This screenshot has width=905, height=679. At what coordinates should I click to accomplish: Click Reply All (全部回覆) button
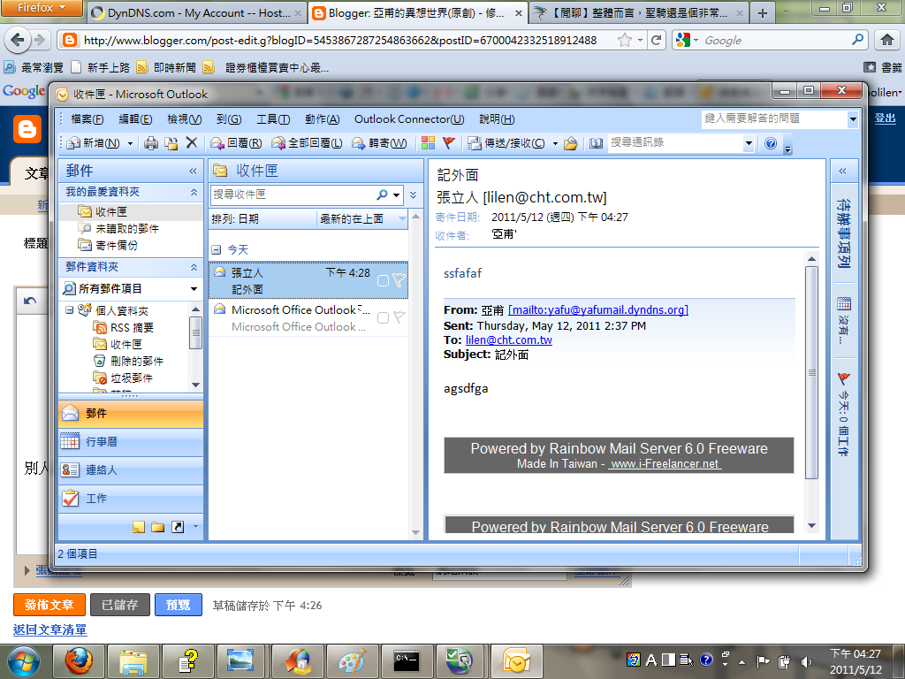click(307, 143)
